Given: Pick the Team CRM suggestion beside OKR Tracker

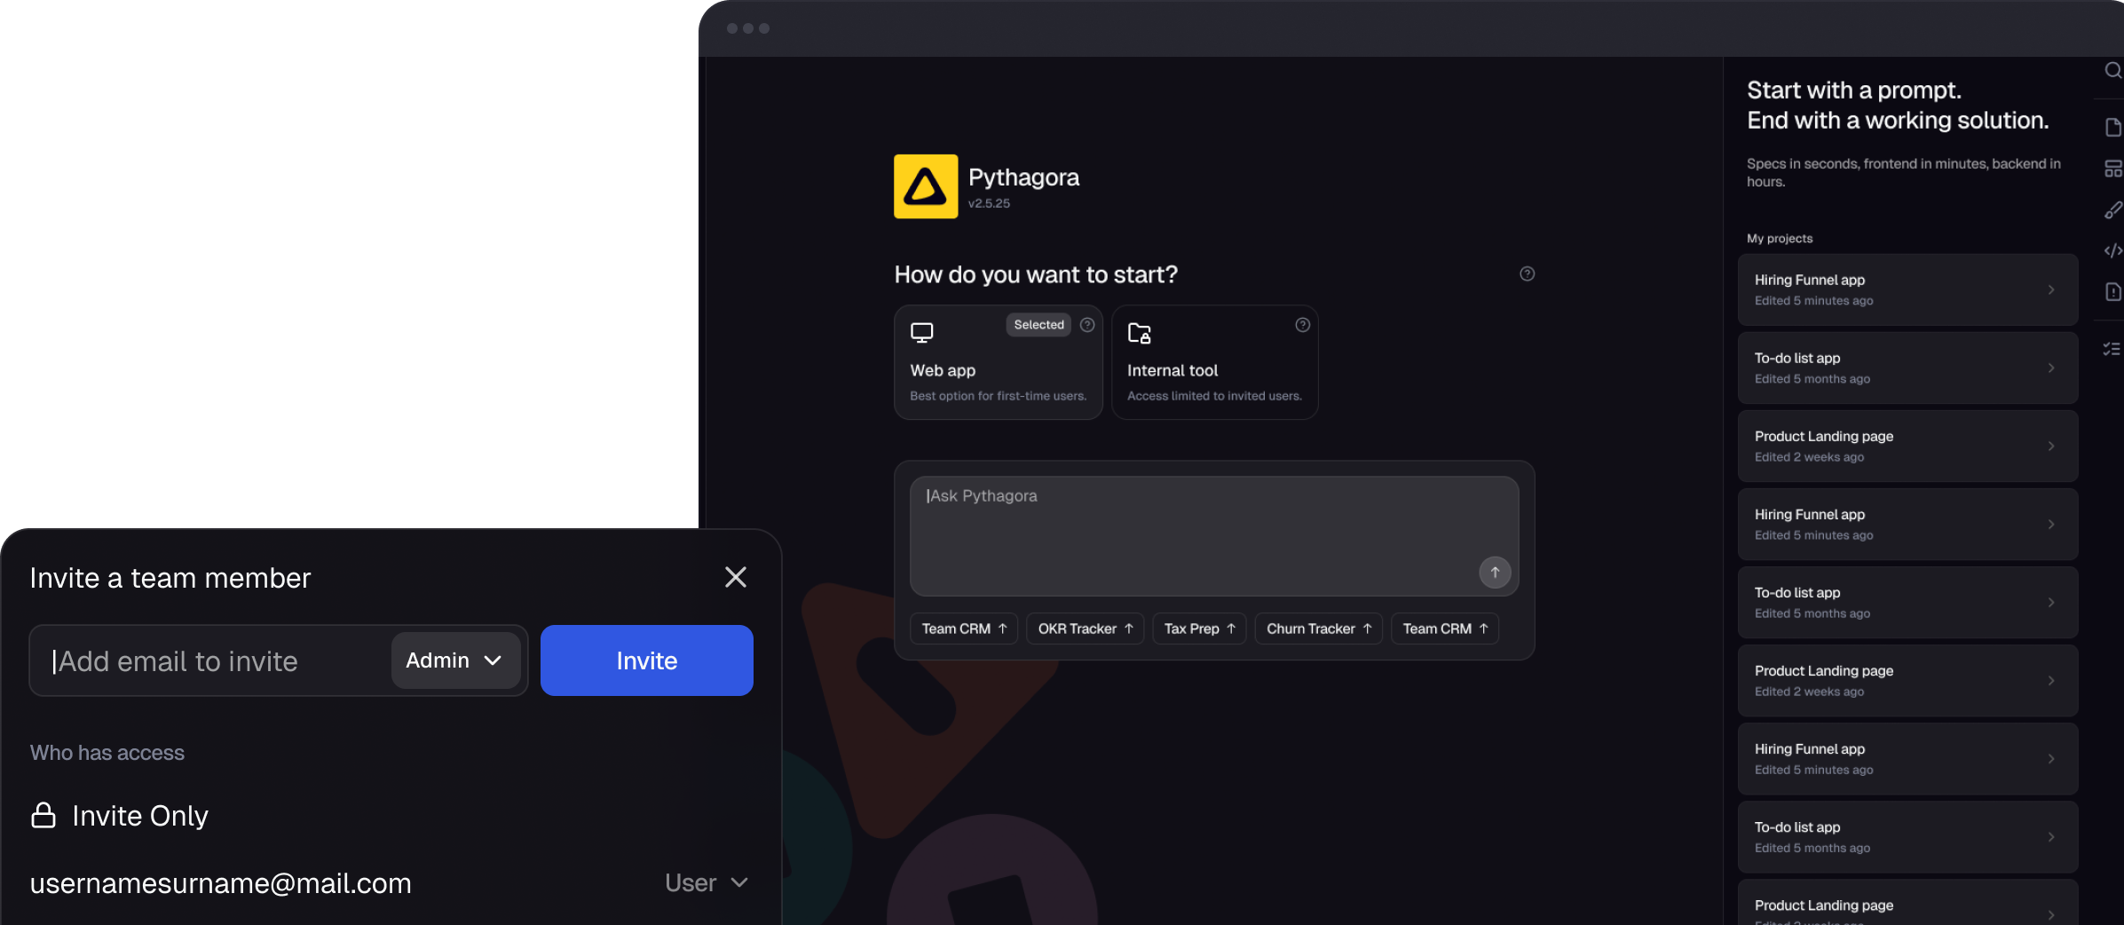Looking at the screenshot, I should [x=964, y=629].
